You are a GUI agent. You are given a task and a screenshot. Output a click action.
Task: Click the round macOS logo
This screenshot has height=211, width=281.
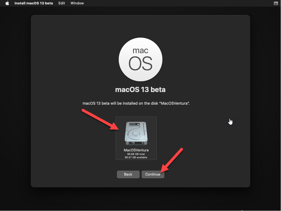(140, 59)
